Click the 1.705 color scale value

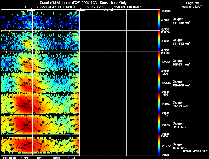pyautogui.click(x=165, y=116)
